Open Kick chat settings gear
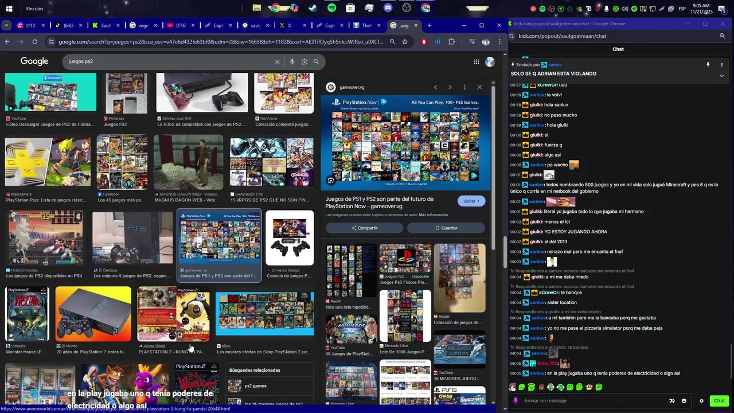 point(701,401)
